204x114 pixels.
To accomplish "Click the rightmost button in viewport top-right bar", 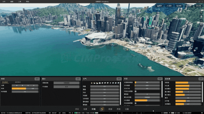I will point(199,6).
